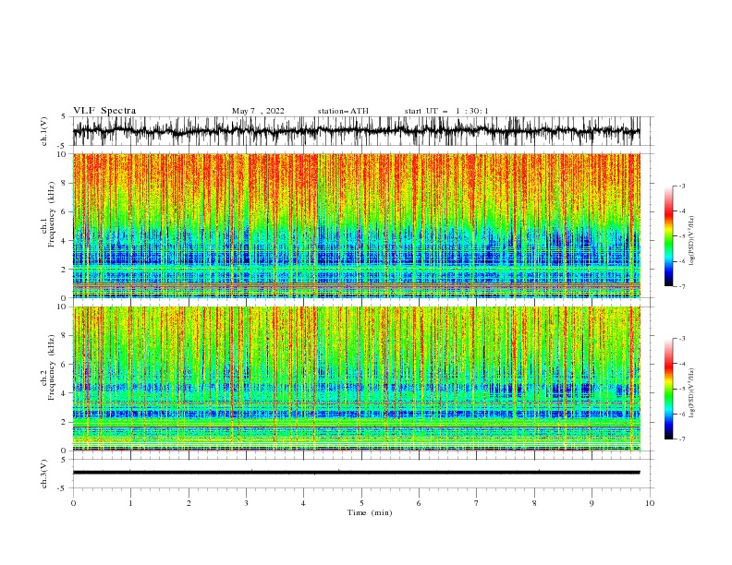732x565 pixels.
Task: Click the time axis tick label "10"
Action: coord(650,503)
